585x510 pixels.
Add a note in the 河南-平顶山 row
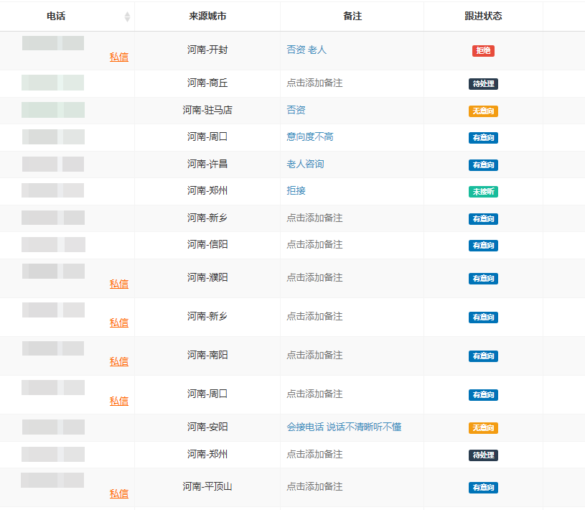tap(314, 486)
